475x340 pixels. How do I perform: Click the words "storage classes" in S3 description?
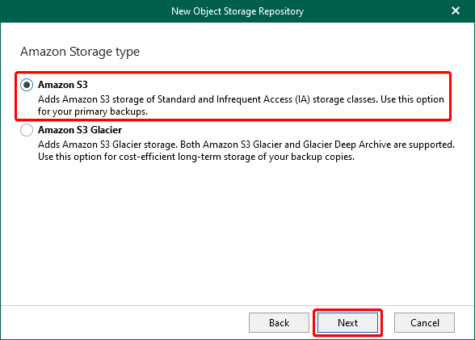click(x=346, y=99)
